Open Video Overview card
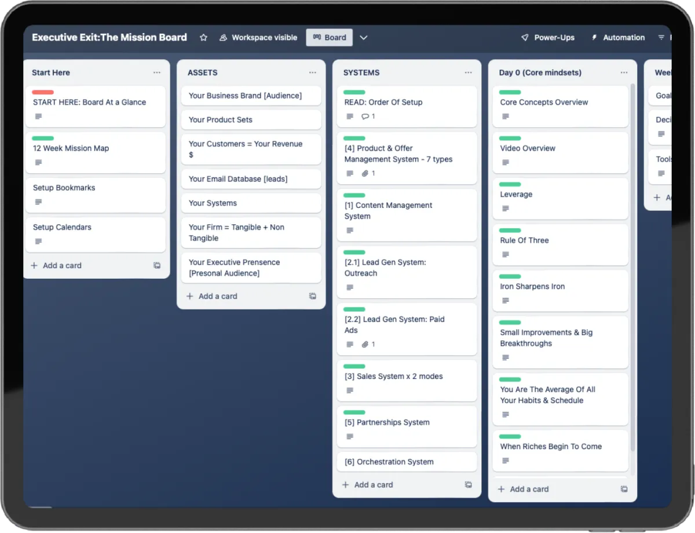The height and width of the screenshot is (533, 695). [x=560, y=152]
